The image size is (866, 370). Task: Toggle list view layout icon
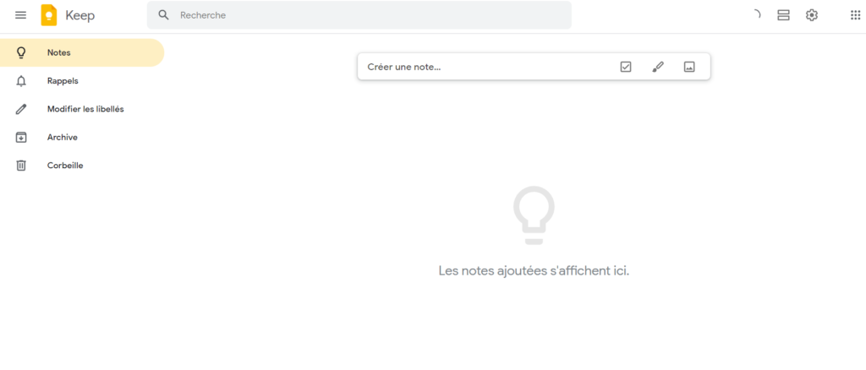783,15
